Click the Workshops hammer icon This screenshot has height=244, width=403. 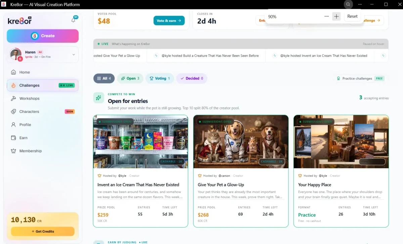(x=13, y=99)
